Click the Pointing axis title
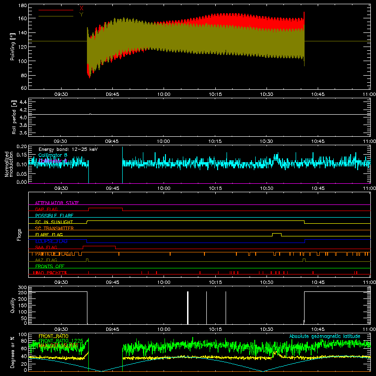Screen dimensions: 376x376 coord(13,47)
